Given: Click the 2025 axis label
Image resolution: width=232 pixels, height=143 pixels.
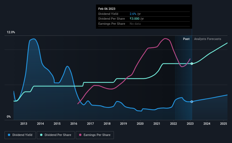Looking at the screenshot, I should (224, 124).
